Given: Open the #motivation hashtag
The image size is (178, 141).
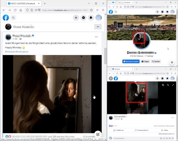Looking at the screenshot, I should [22, 52].
